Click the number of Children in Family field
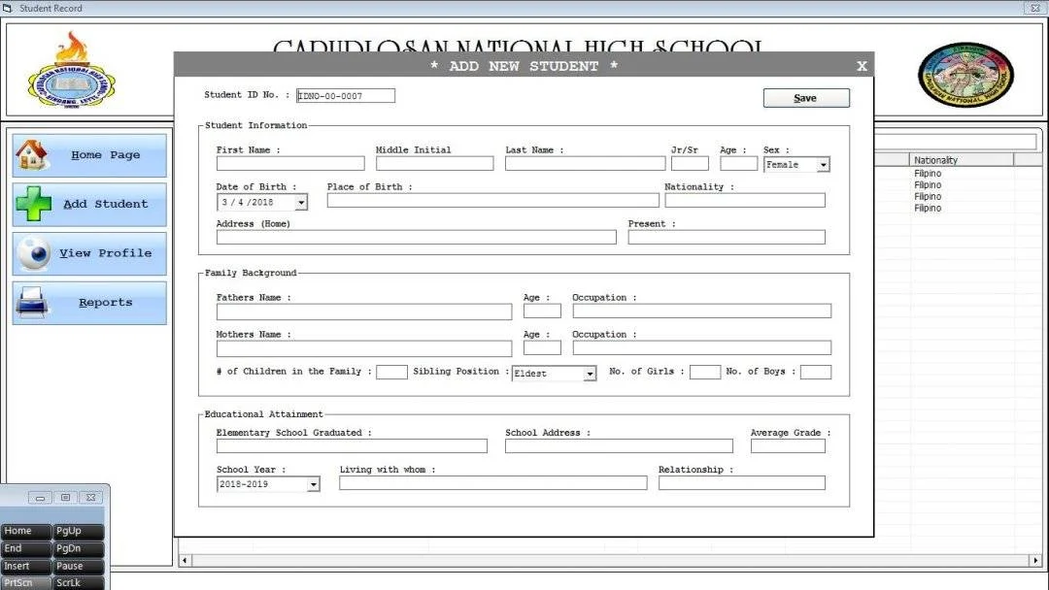The height and width of the screenshot is (590, 1049). (391, 373)
